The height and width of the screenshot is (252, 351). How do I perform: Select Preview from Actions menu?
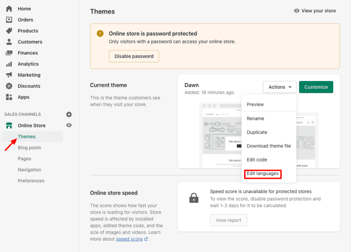255,105
